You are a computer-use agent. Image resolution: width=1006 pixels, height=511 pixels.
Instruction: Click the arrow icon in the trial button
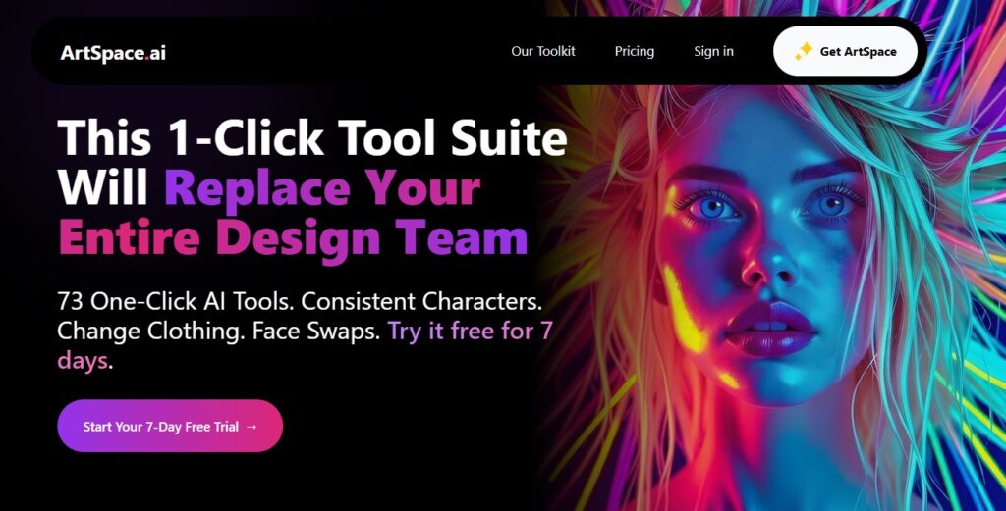pyautogui.click(x=251, y=427)
